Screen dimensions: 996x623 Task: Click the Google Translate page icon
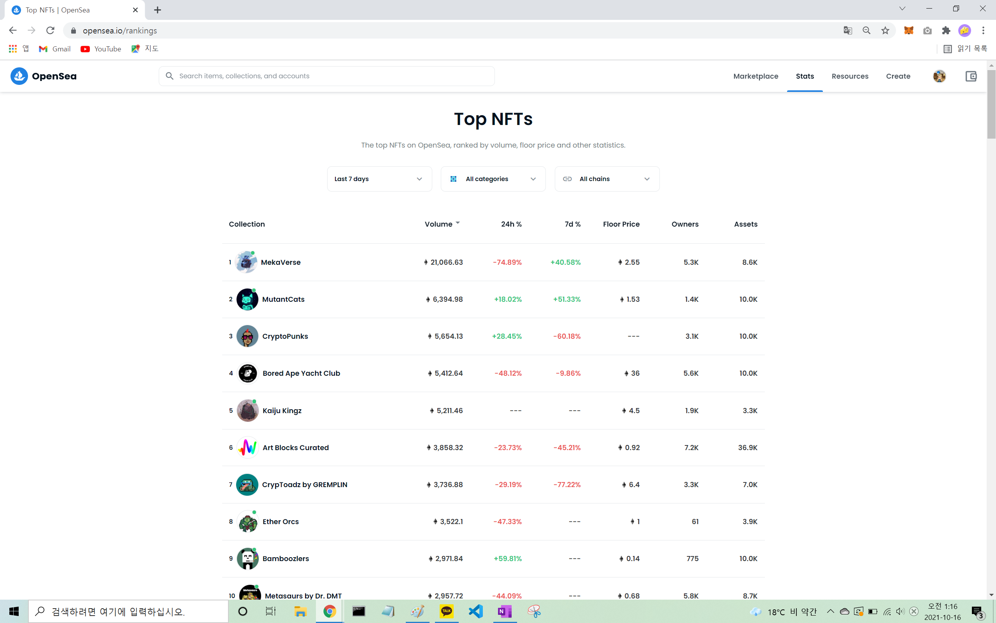[x=847, y=30]
